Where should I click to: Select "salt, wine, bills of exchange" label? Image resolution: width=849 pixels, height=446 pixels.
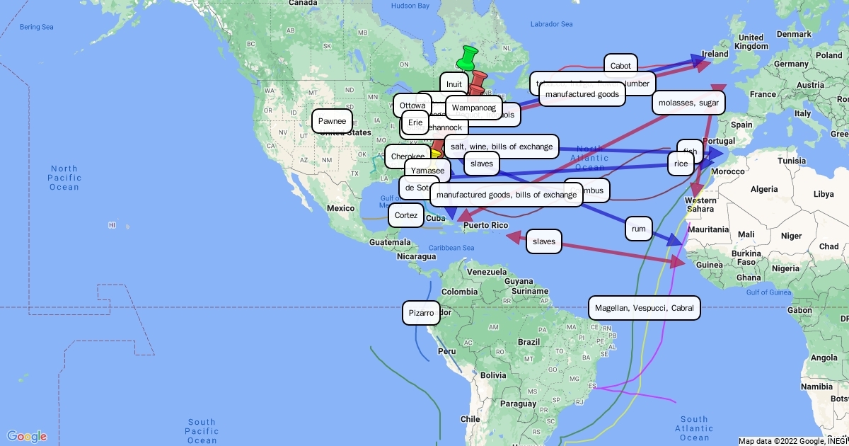(501, 147)
